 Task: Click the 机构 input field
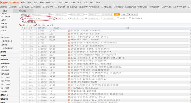(77, 14)
